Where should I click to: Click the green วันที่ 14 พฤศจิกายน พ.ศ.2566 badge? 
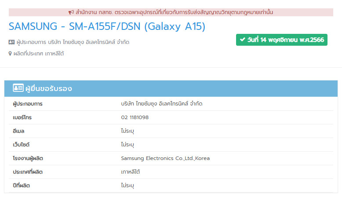pos(281,40)
